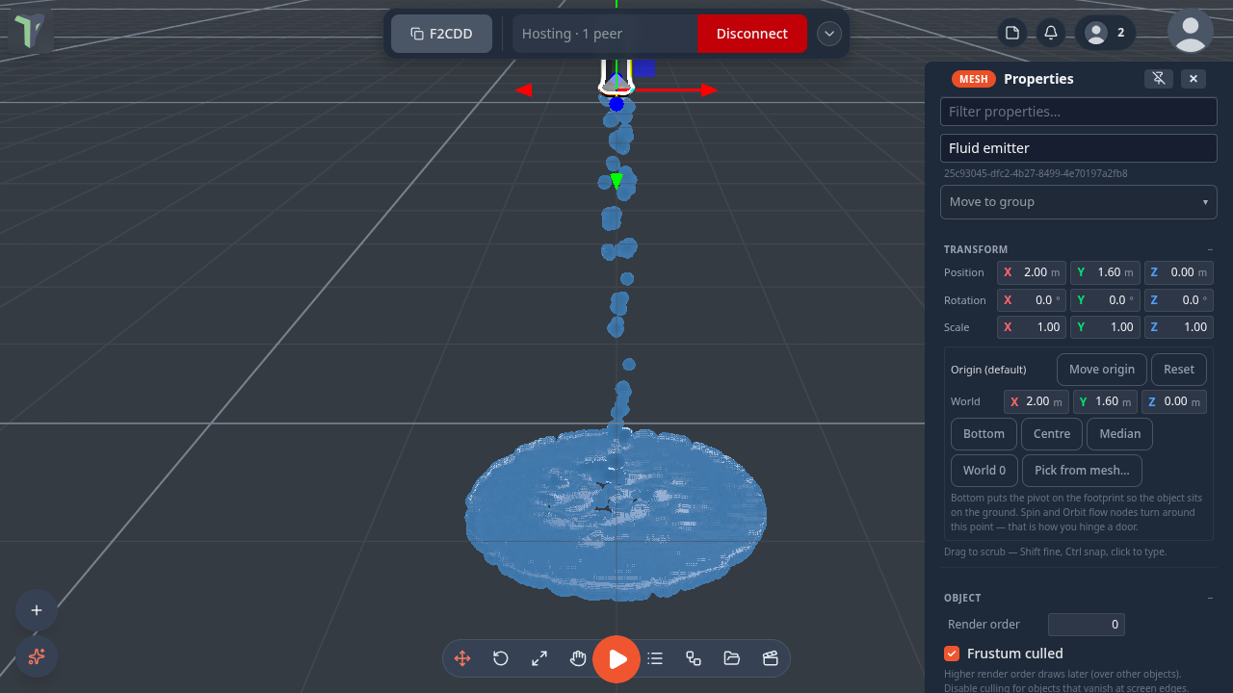Click the Render order value field
The image size is (1233, 693).
click(1087, 625)
